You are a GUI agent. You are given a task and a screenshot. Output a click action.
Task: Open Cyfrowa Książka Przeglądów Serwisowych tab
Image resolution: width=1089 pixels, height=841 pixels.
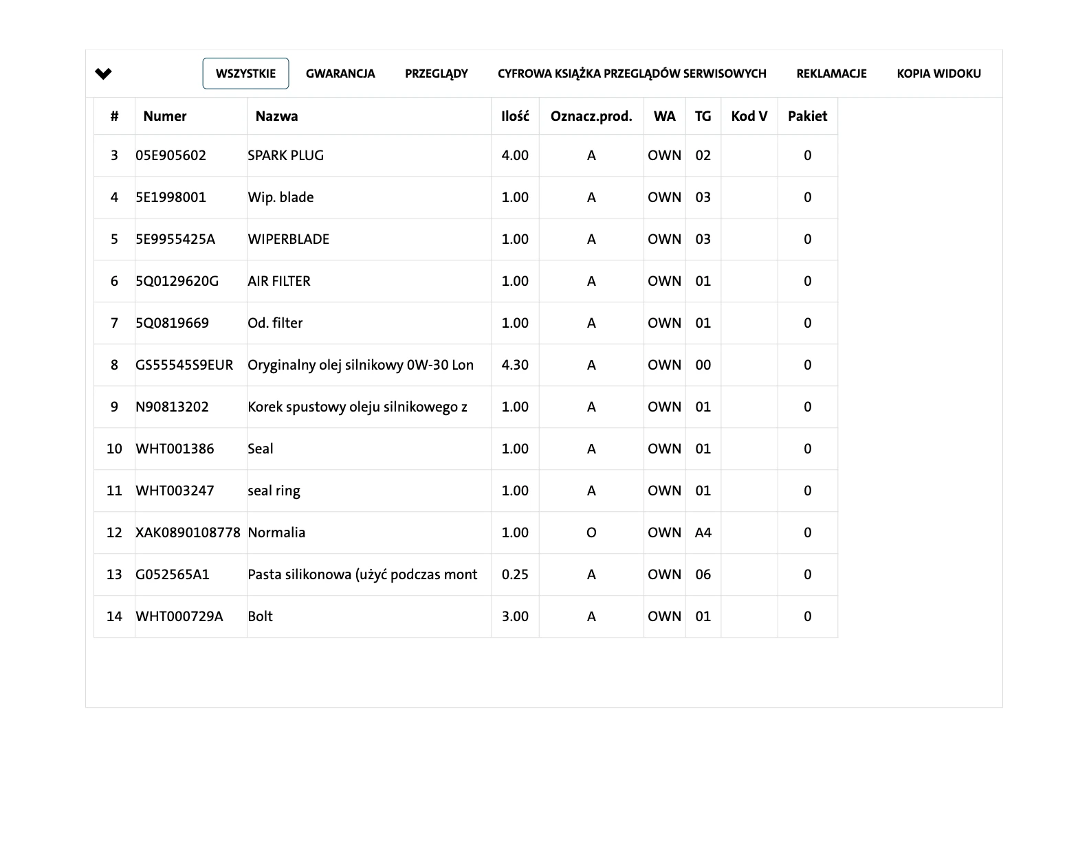632,74
